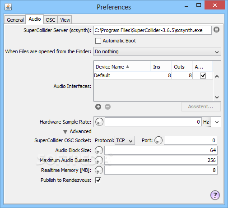Image resolution: width=228 pixels, height=208 pixels.
Task: Adjust the Hardware Sample Rate knob
Action: [x=99, y=122]
